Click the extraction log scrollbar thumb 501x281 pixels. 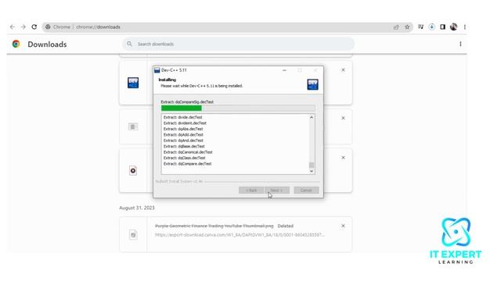(312, 165)
